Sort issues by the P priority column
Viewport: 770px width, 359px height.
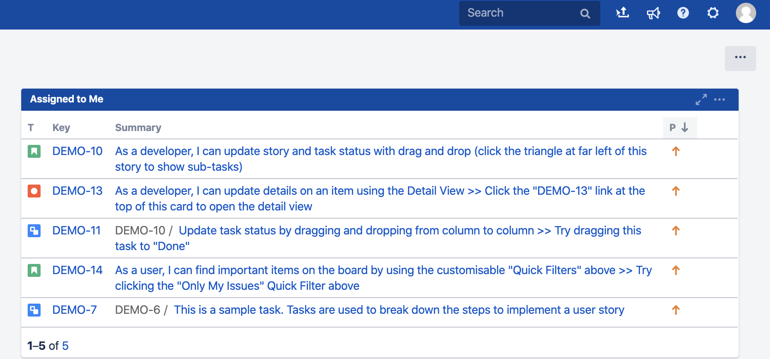click(679, 128)
